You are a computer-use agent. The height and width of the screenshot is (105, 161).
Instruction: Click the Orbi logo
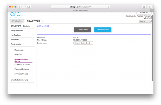click(16, 14)
